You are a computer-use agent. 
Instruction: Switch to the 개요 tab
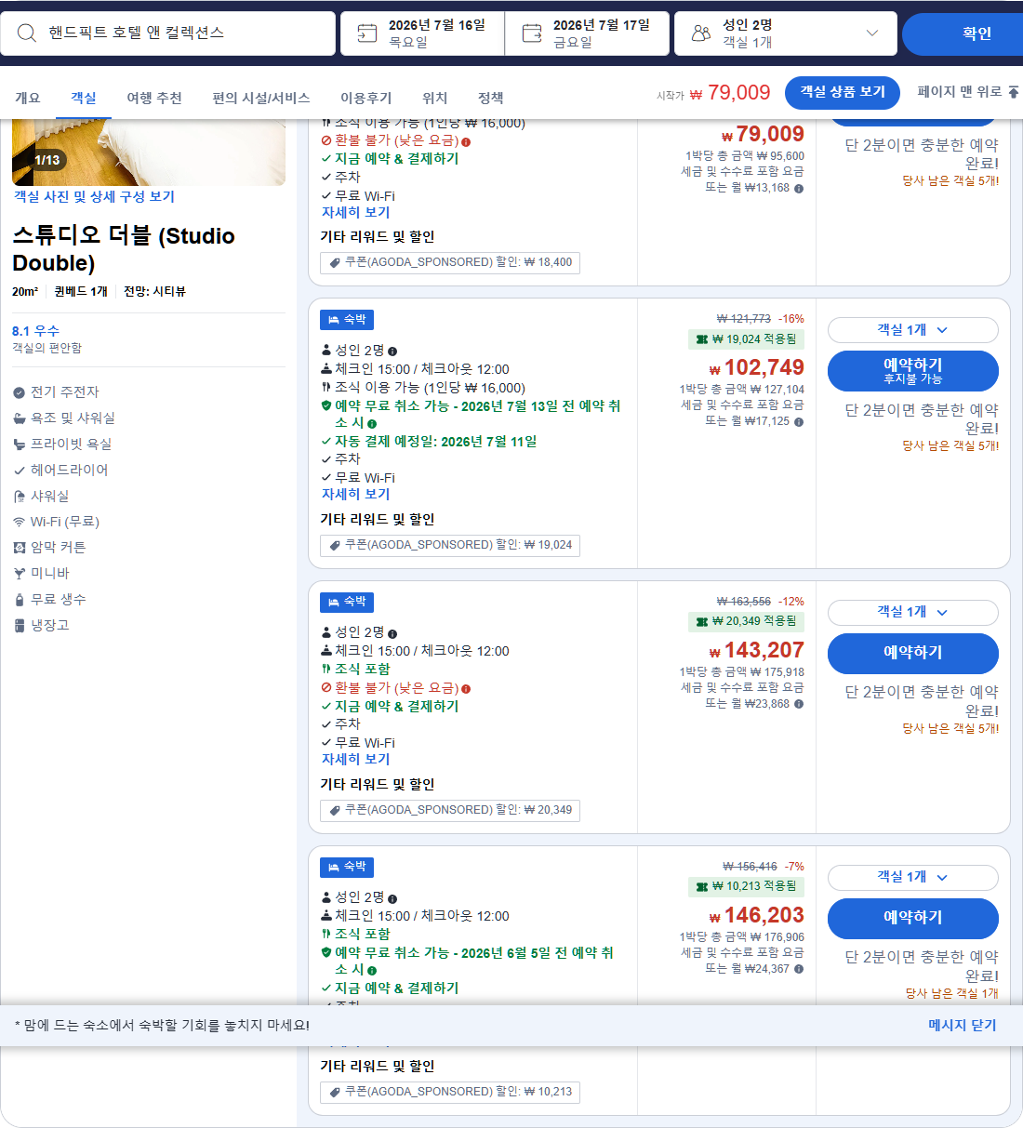point(28,98)
